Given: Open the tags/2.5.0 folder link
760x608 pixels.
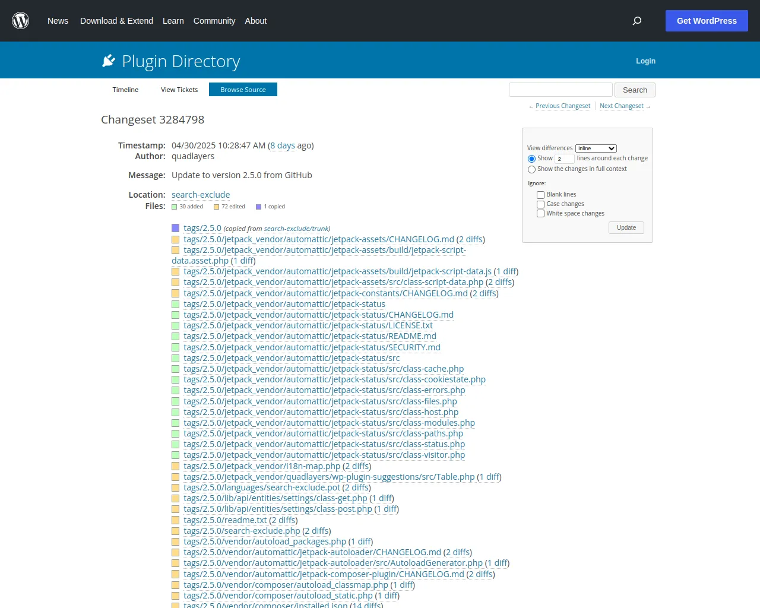Looking at the screenshot, I should [202, 228].
